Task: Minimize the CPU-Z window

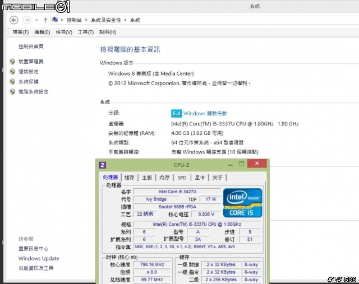Action: tap(231, 165)
